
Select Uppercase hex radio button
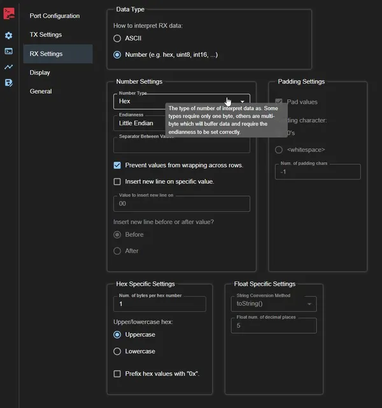pyautogui.click(x=117, y=335)
